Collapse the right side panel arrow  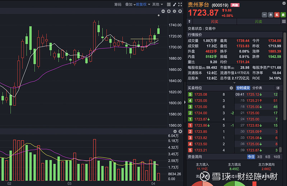coord(185,102)
